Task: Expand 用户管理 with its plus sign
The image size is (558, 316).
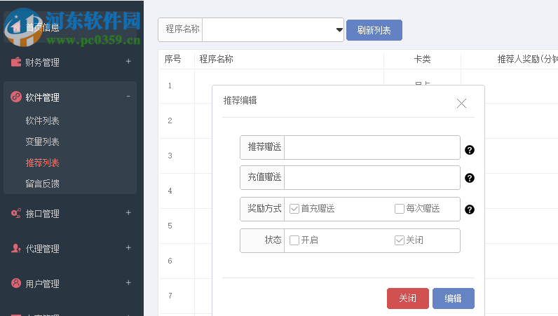Action: click(128, 282)
